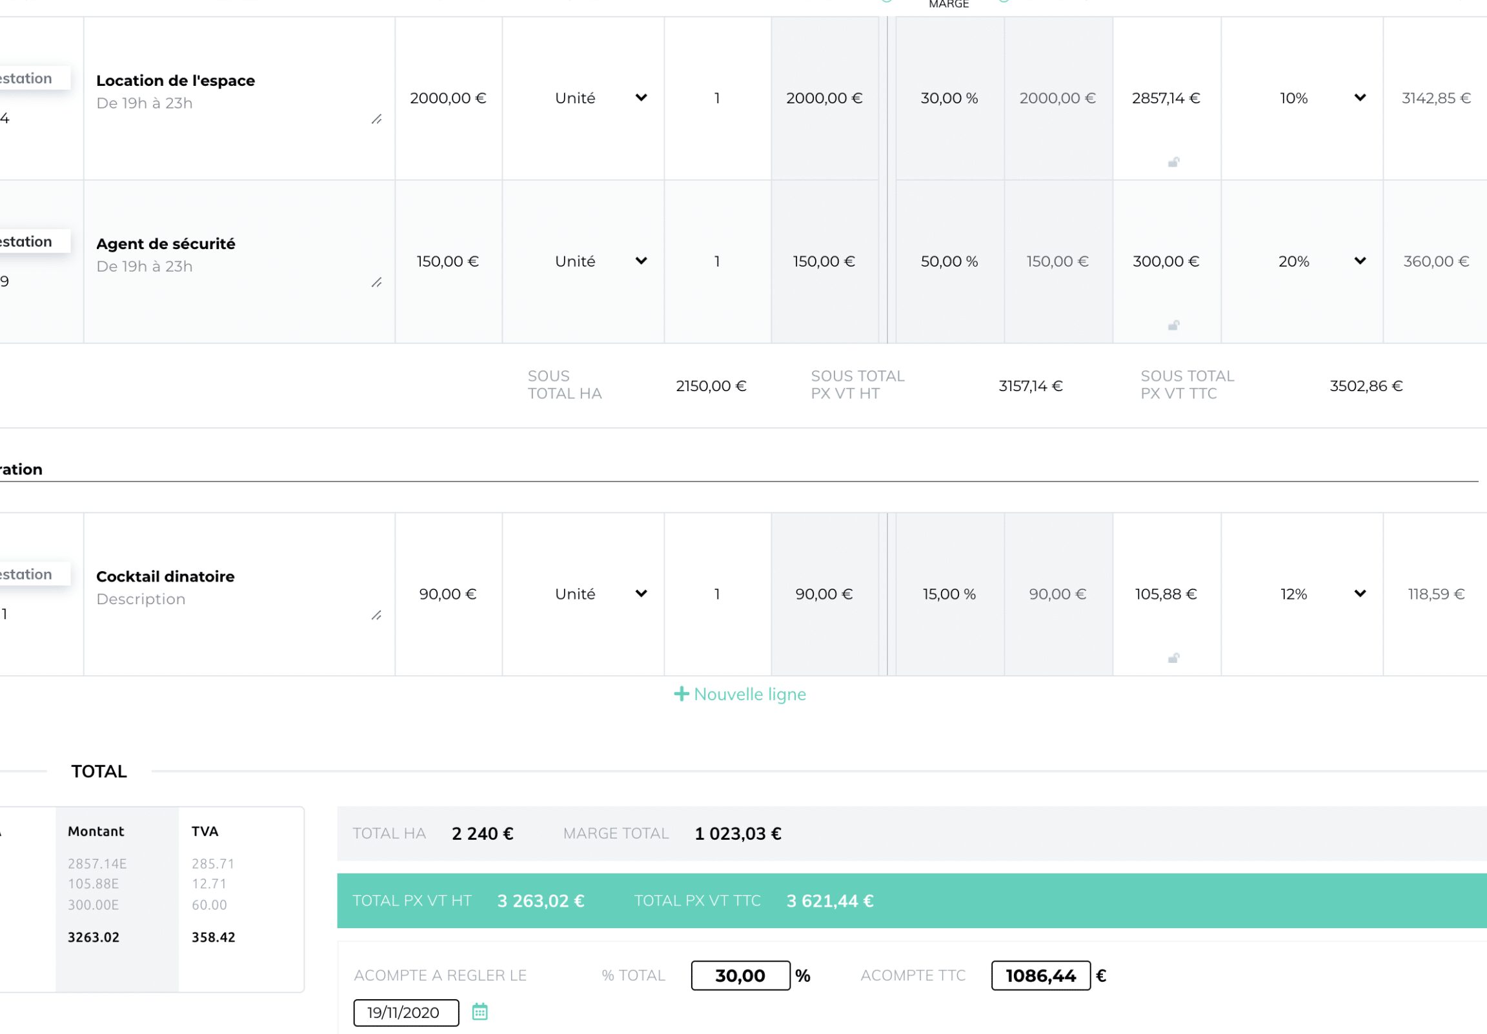Click the Description placeholder under Cocktail dinatoire
This screenshot has height=1034, width=1487.
point(141,600)
